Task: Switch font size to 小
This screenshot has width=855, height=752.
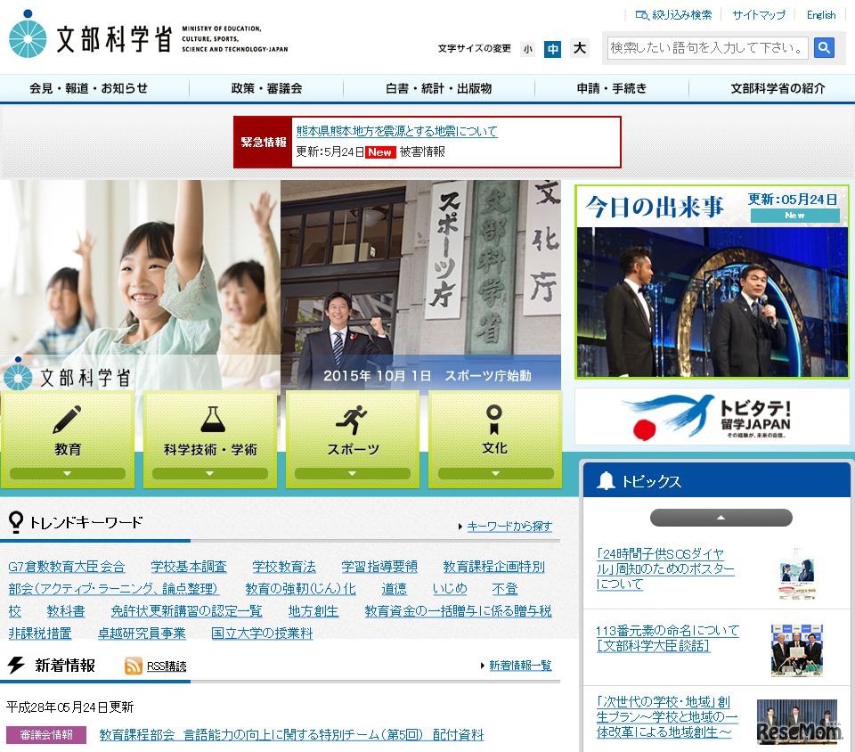Action: click(x=528, y=49)
